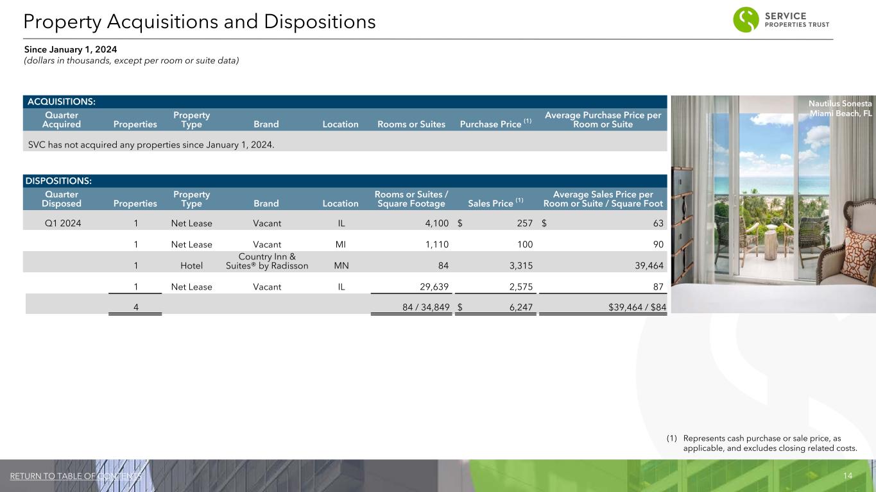Select the 'SVC has not acquired any properties' row
Image resolution: width=876 pixels, height=492 pixels.
(151, 145)
